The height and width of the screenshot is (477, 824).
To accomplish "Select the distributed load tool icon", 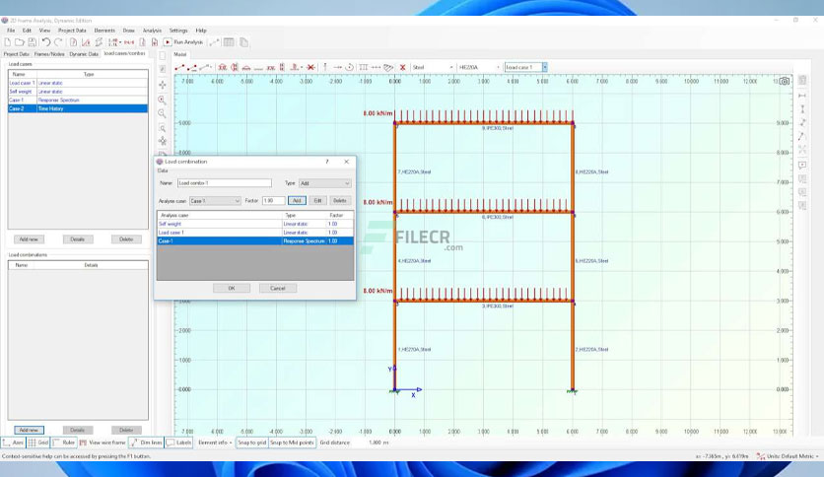I will 363,67.
